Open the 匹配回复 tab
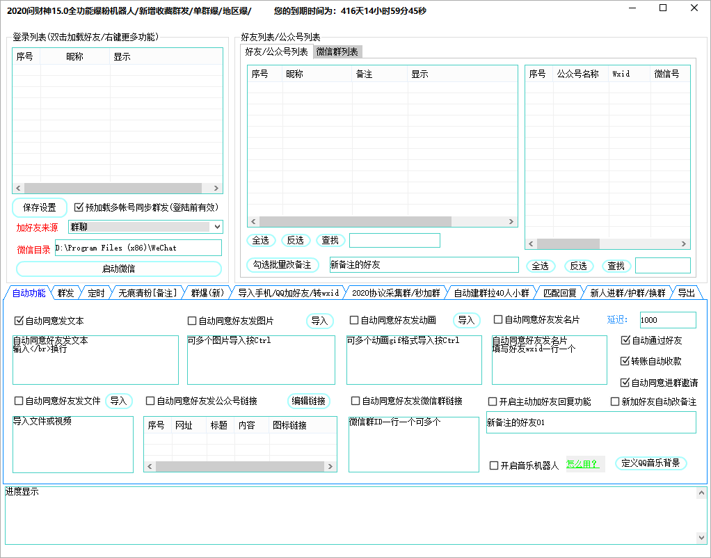 [559, 293]
